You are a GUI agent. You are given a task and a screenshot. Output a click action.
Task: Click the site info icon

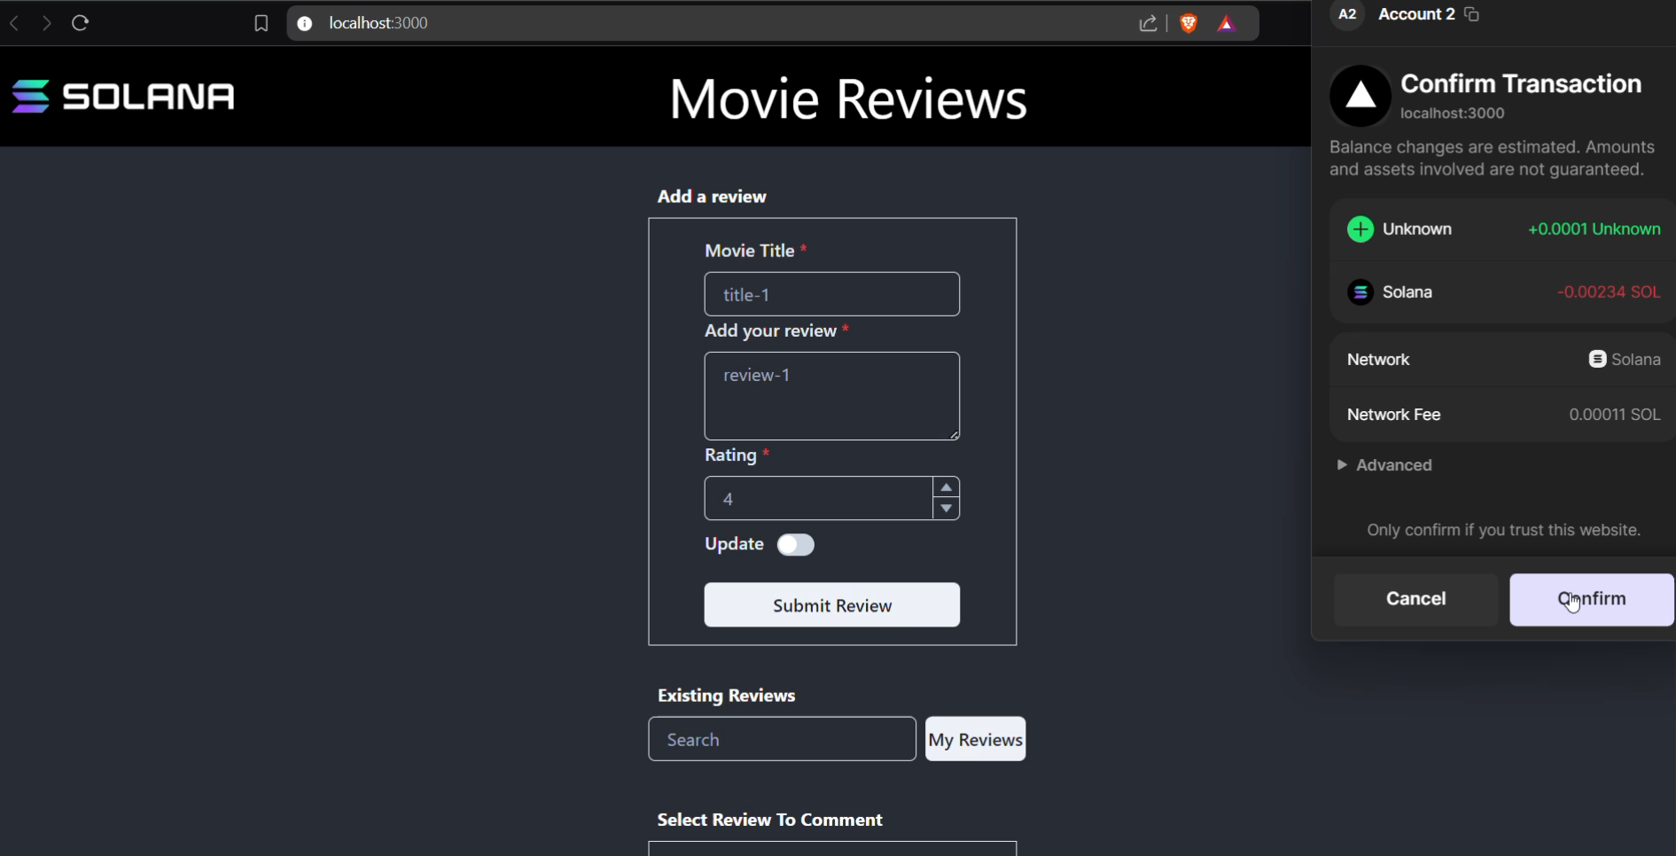click(x=305, y=23)
